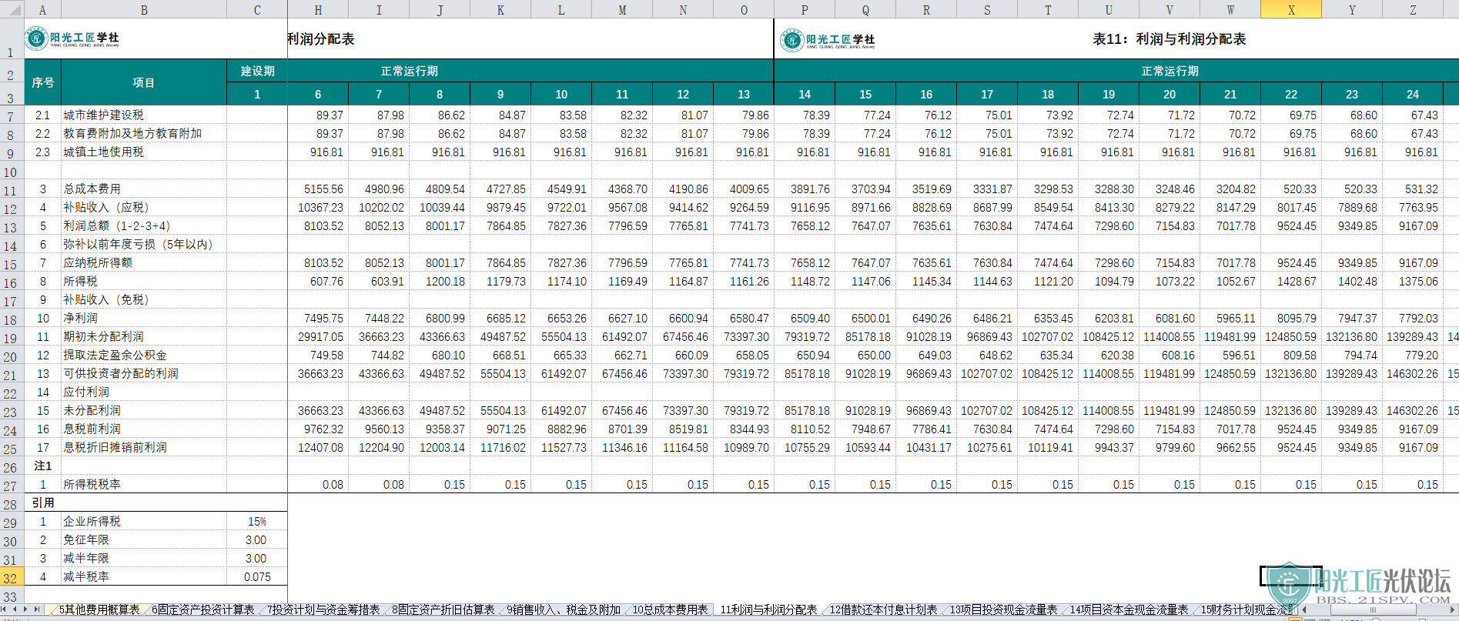This screenshot has height=621, width=1459.
Task: Select the 城市维护建设税 row label
Action: point(144,115)
